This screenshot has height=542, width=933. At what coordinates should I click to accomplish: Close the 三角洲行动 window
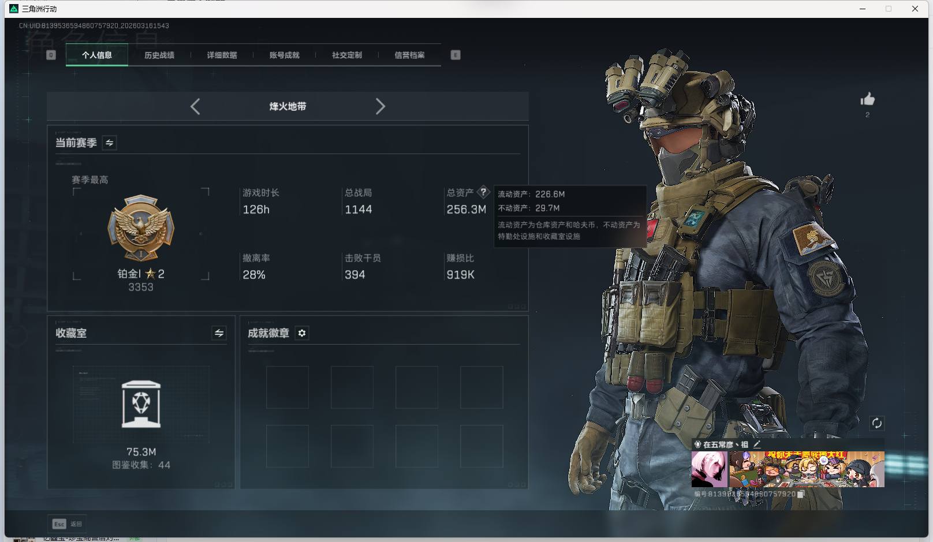[915, 9]
